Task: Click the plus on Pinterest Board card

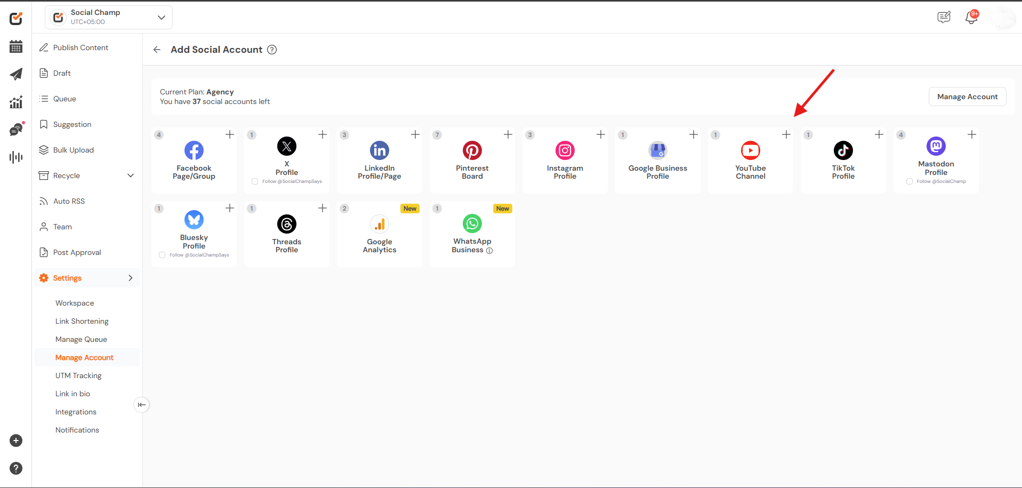Action: click(508, 134)
